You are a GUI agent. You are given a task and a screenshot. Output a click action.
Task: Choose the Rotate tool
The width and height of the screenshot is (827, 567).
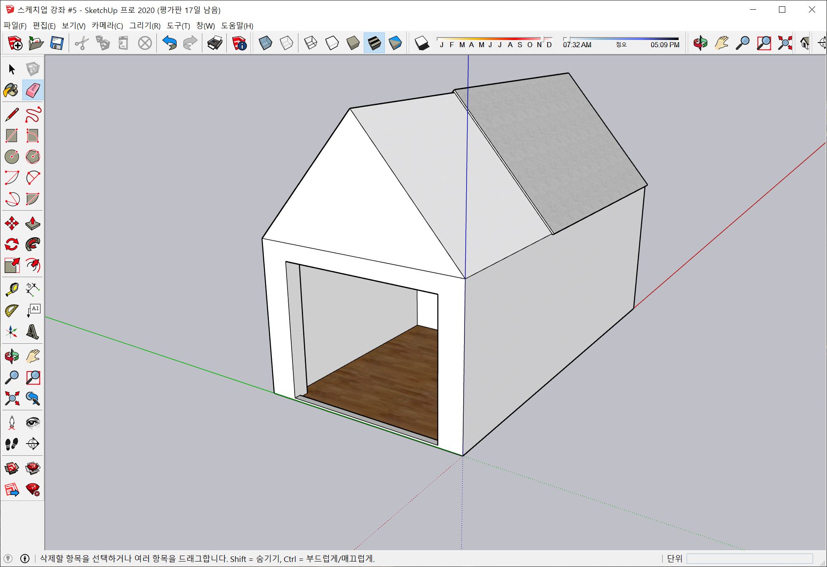11,244
